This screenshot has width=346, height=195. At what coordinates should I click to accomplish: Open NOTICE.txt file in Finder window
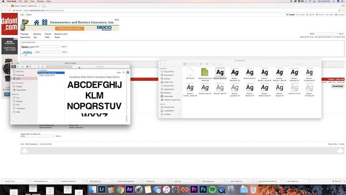(190, 74)
